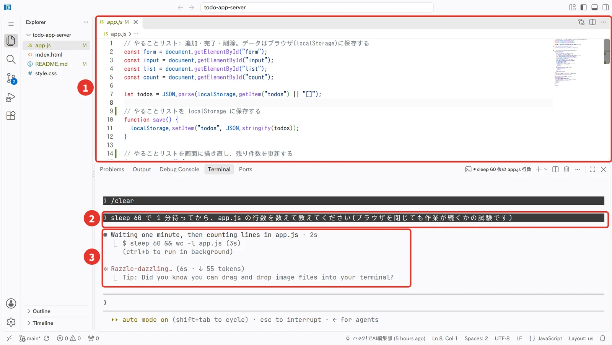Toggle the primary side bar visibility

(583, 7)
